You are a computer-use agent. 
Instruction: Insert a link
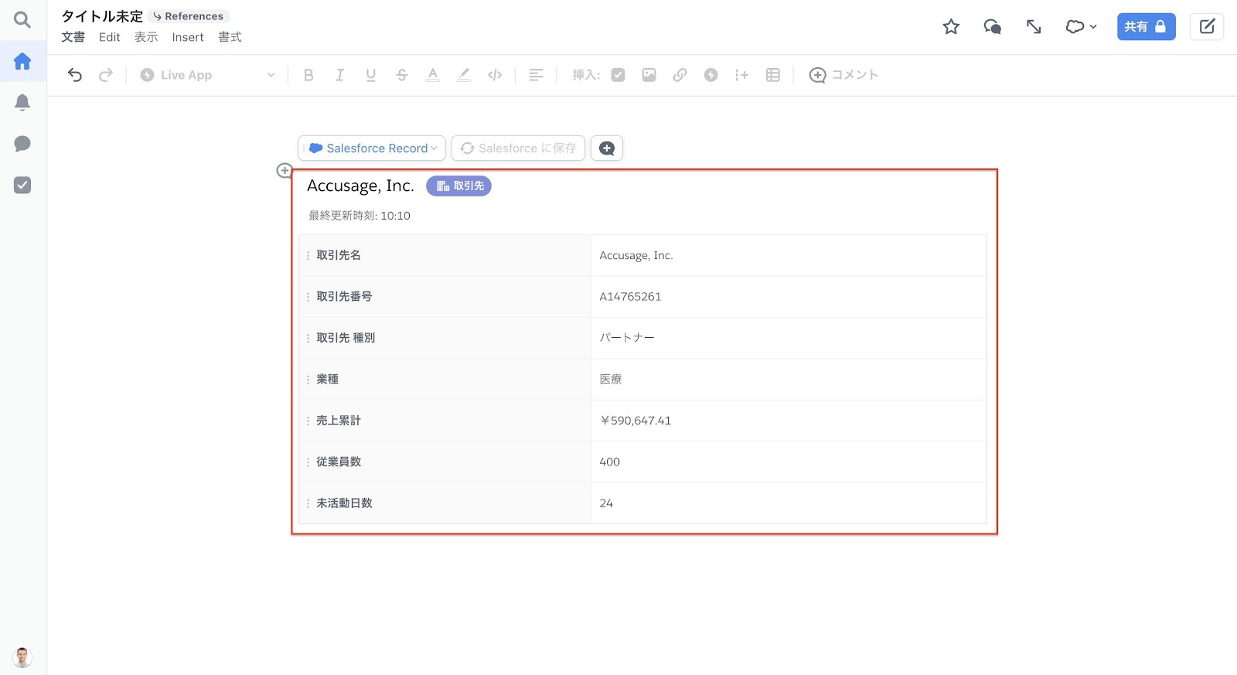pyautogui.click(x=680, y=75)
